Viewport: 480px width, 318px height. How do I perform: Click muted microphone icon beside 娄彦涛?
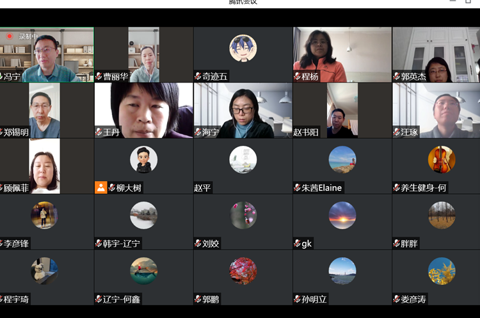[x=396, y=299]
